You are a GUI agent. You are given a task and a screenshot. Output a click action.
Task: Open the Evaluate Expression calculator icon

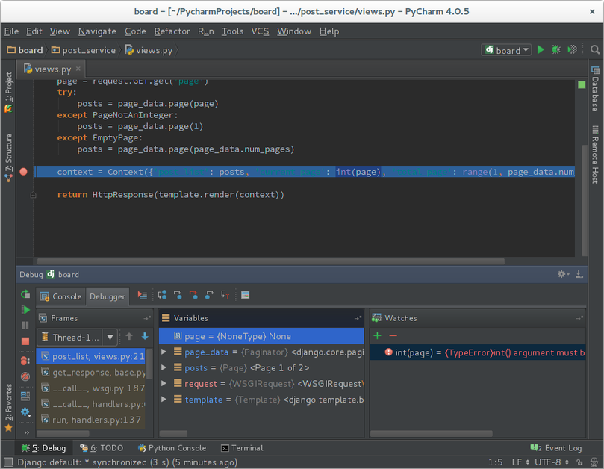tap(246, 295)
